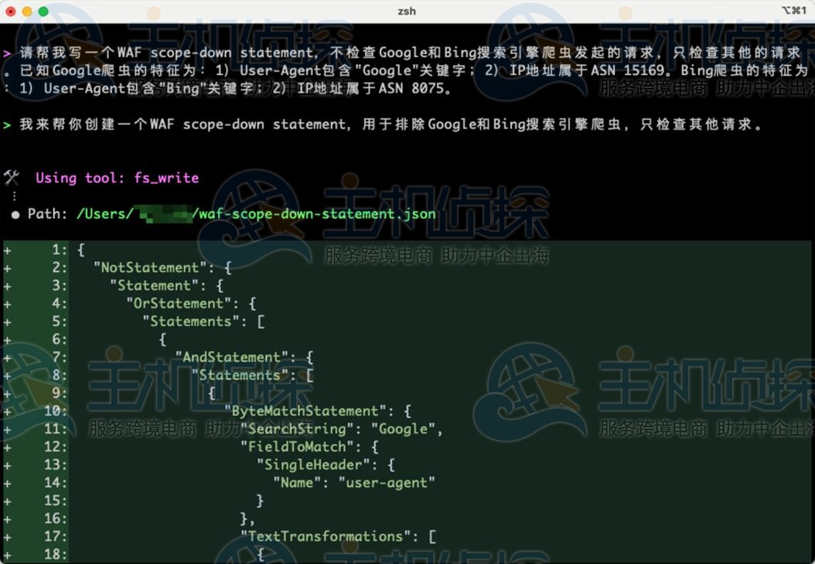This screenshot has width=815, height=564.
Task: Select the "NotStatement" key on line 2
Action: pyautogui.click(x=151, y=267)
